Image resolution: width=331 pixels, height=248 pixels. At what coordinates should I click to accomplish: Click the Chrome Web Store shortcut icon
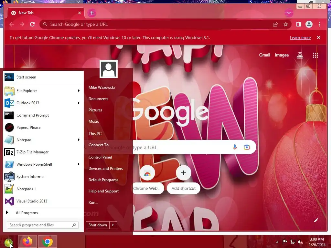[147, 173]
